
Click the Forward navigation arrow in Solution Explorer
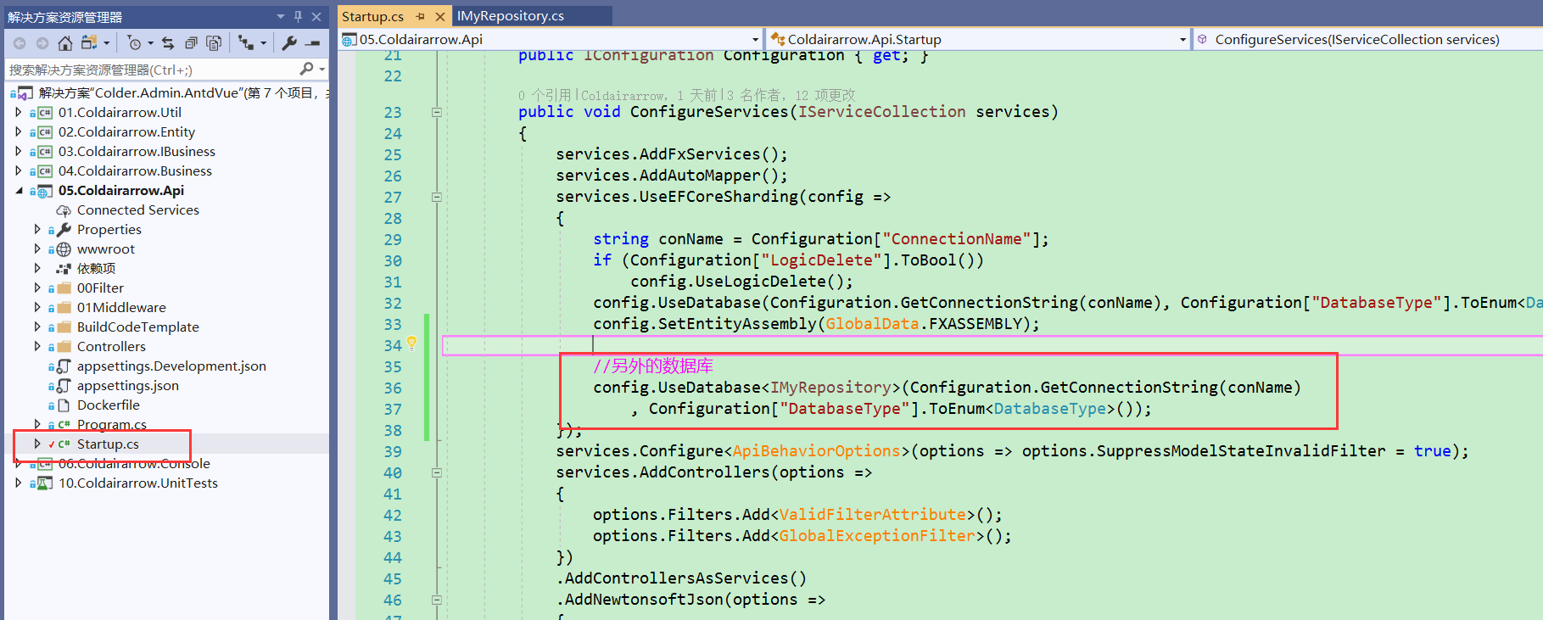pyautogui.click(x=42, y=42)
